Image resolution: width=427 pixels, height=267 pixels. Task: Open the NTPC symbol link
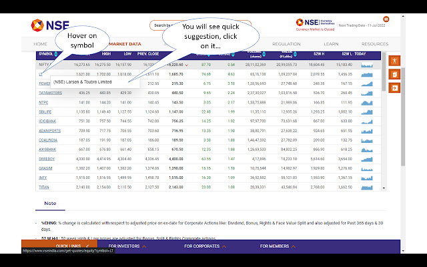coord(43,103)
